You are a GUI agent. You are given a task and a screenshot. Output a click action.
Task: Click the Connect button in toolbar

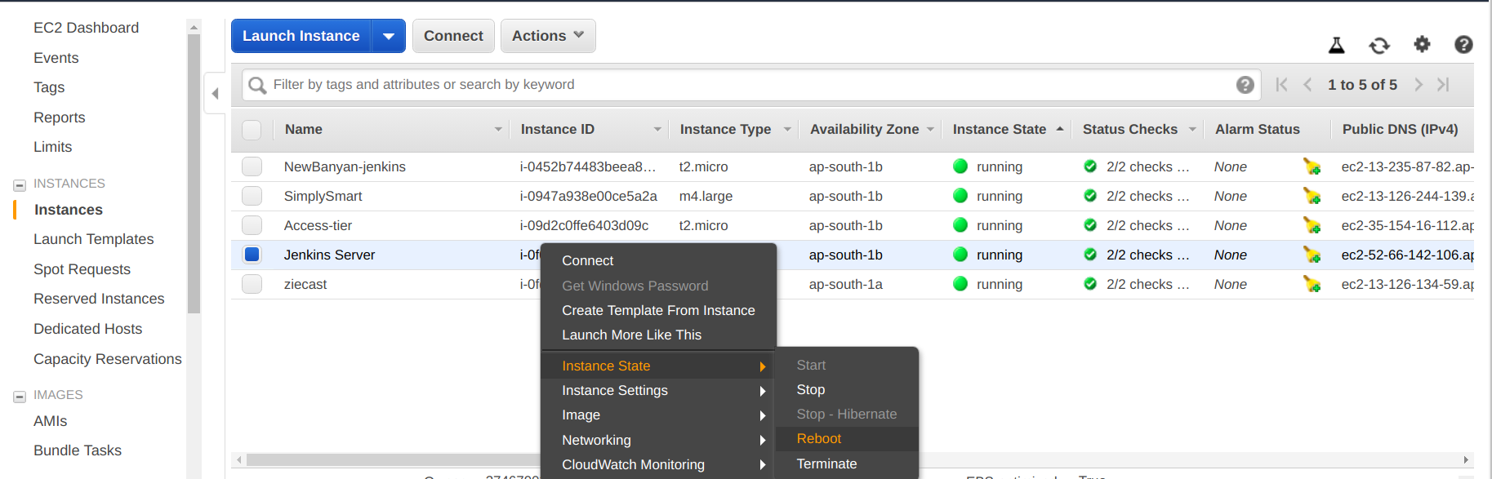click(453, 36)
